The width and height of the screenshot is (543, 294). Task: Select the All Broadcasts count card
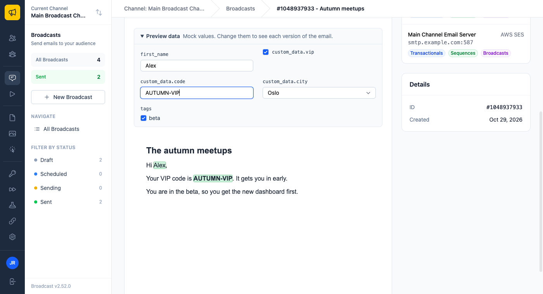point(68,60)
